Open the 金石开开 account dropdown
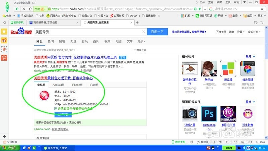Viewport: 268px width, 151px height. click(254, 32)
